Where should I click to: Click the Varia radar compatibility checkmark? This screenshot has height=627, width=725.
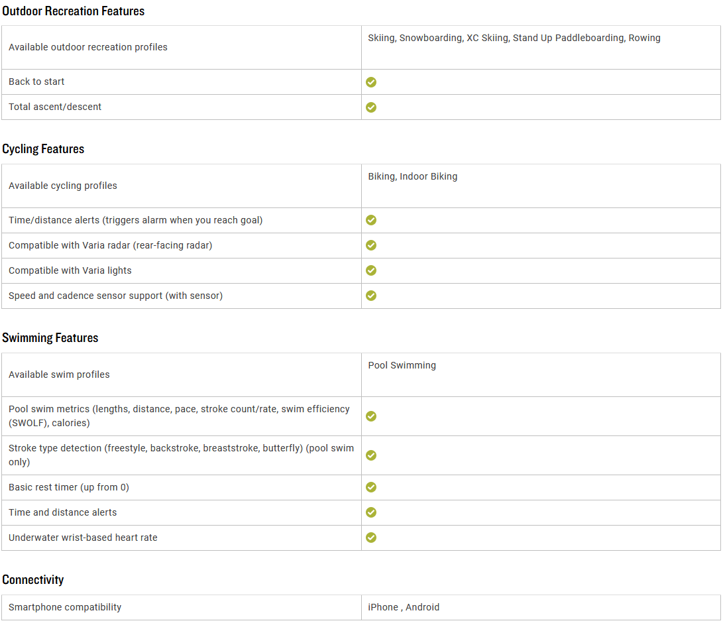click(371, 245)
